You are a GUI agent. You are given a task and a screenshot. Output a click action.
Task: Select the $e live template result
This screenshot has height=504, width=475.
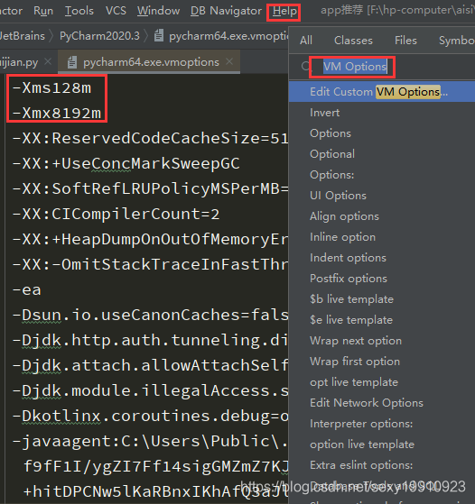(382, 320)
